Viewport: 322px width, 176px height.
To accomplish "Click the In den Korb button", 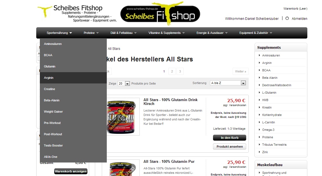I will pyautogui.click(x=230, y=138).
